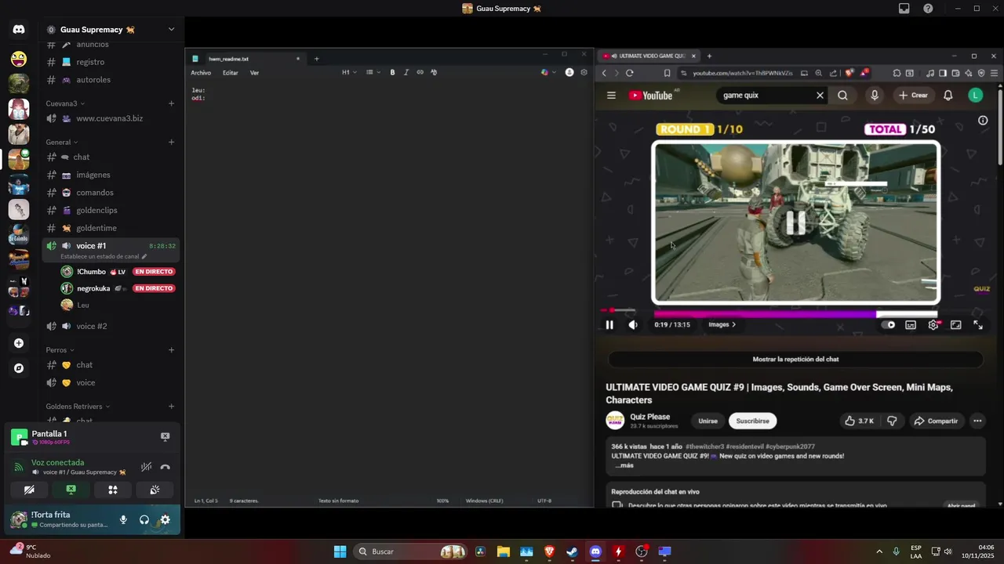The height and width of the screenshot is (564, 1004).
Task: Open Discord direct messages home icon
Action: (19, 30)
